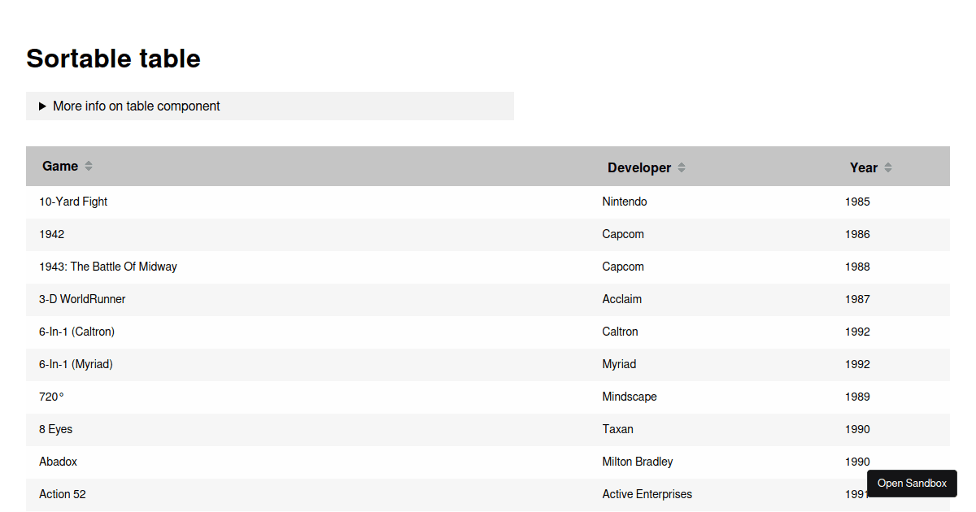
Task: Click Capcom in the 1943 row
Action: pyautogui.click(x=623, y=267)
